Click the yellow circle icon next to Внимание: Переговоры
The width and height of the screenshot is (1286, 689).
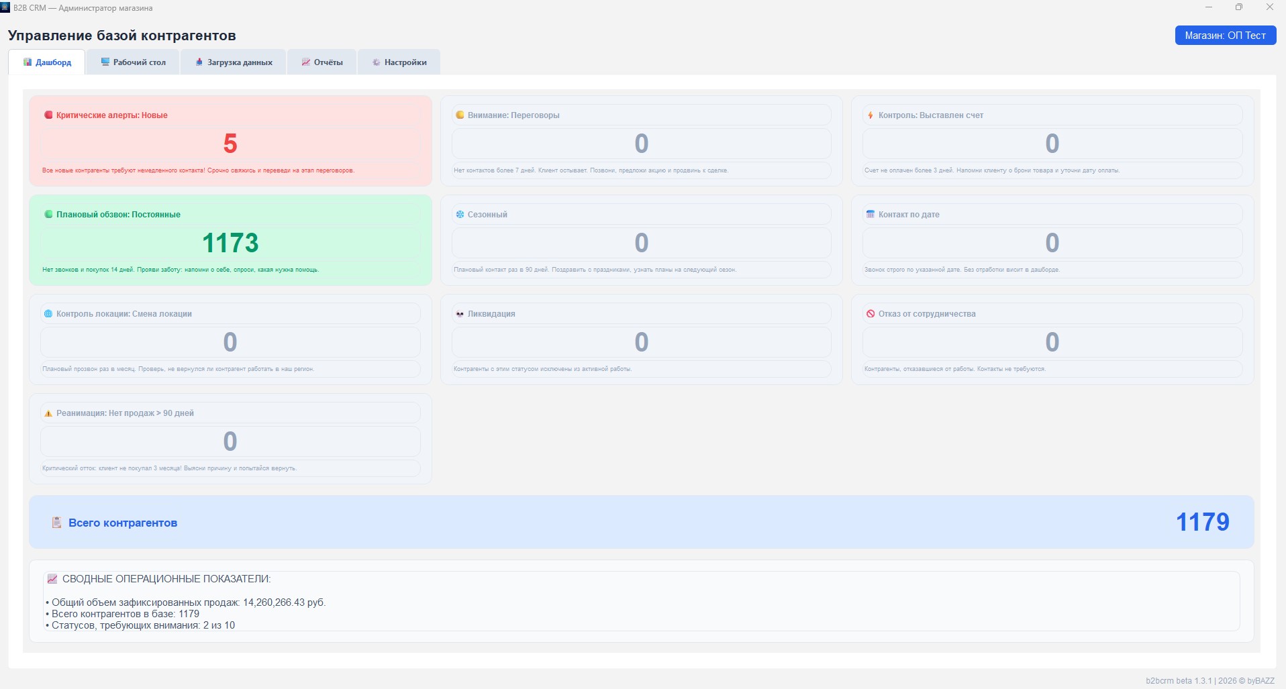point(460,115)
